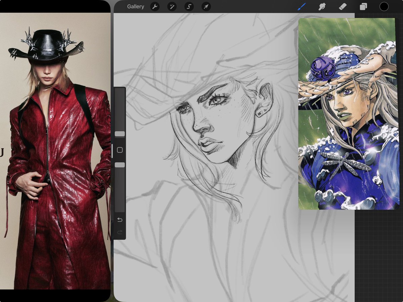Activate the Selections tool (S icon)
The width and height of the screenshot is (403, 302).
189,7
